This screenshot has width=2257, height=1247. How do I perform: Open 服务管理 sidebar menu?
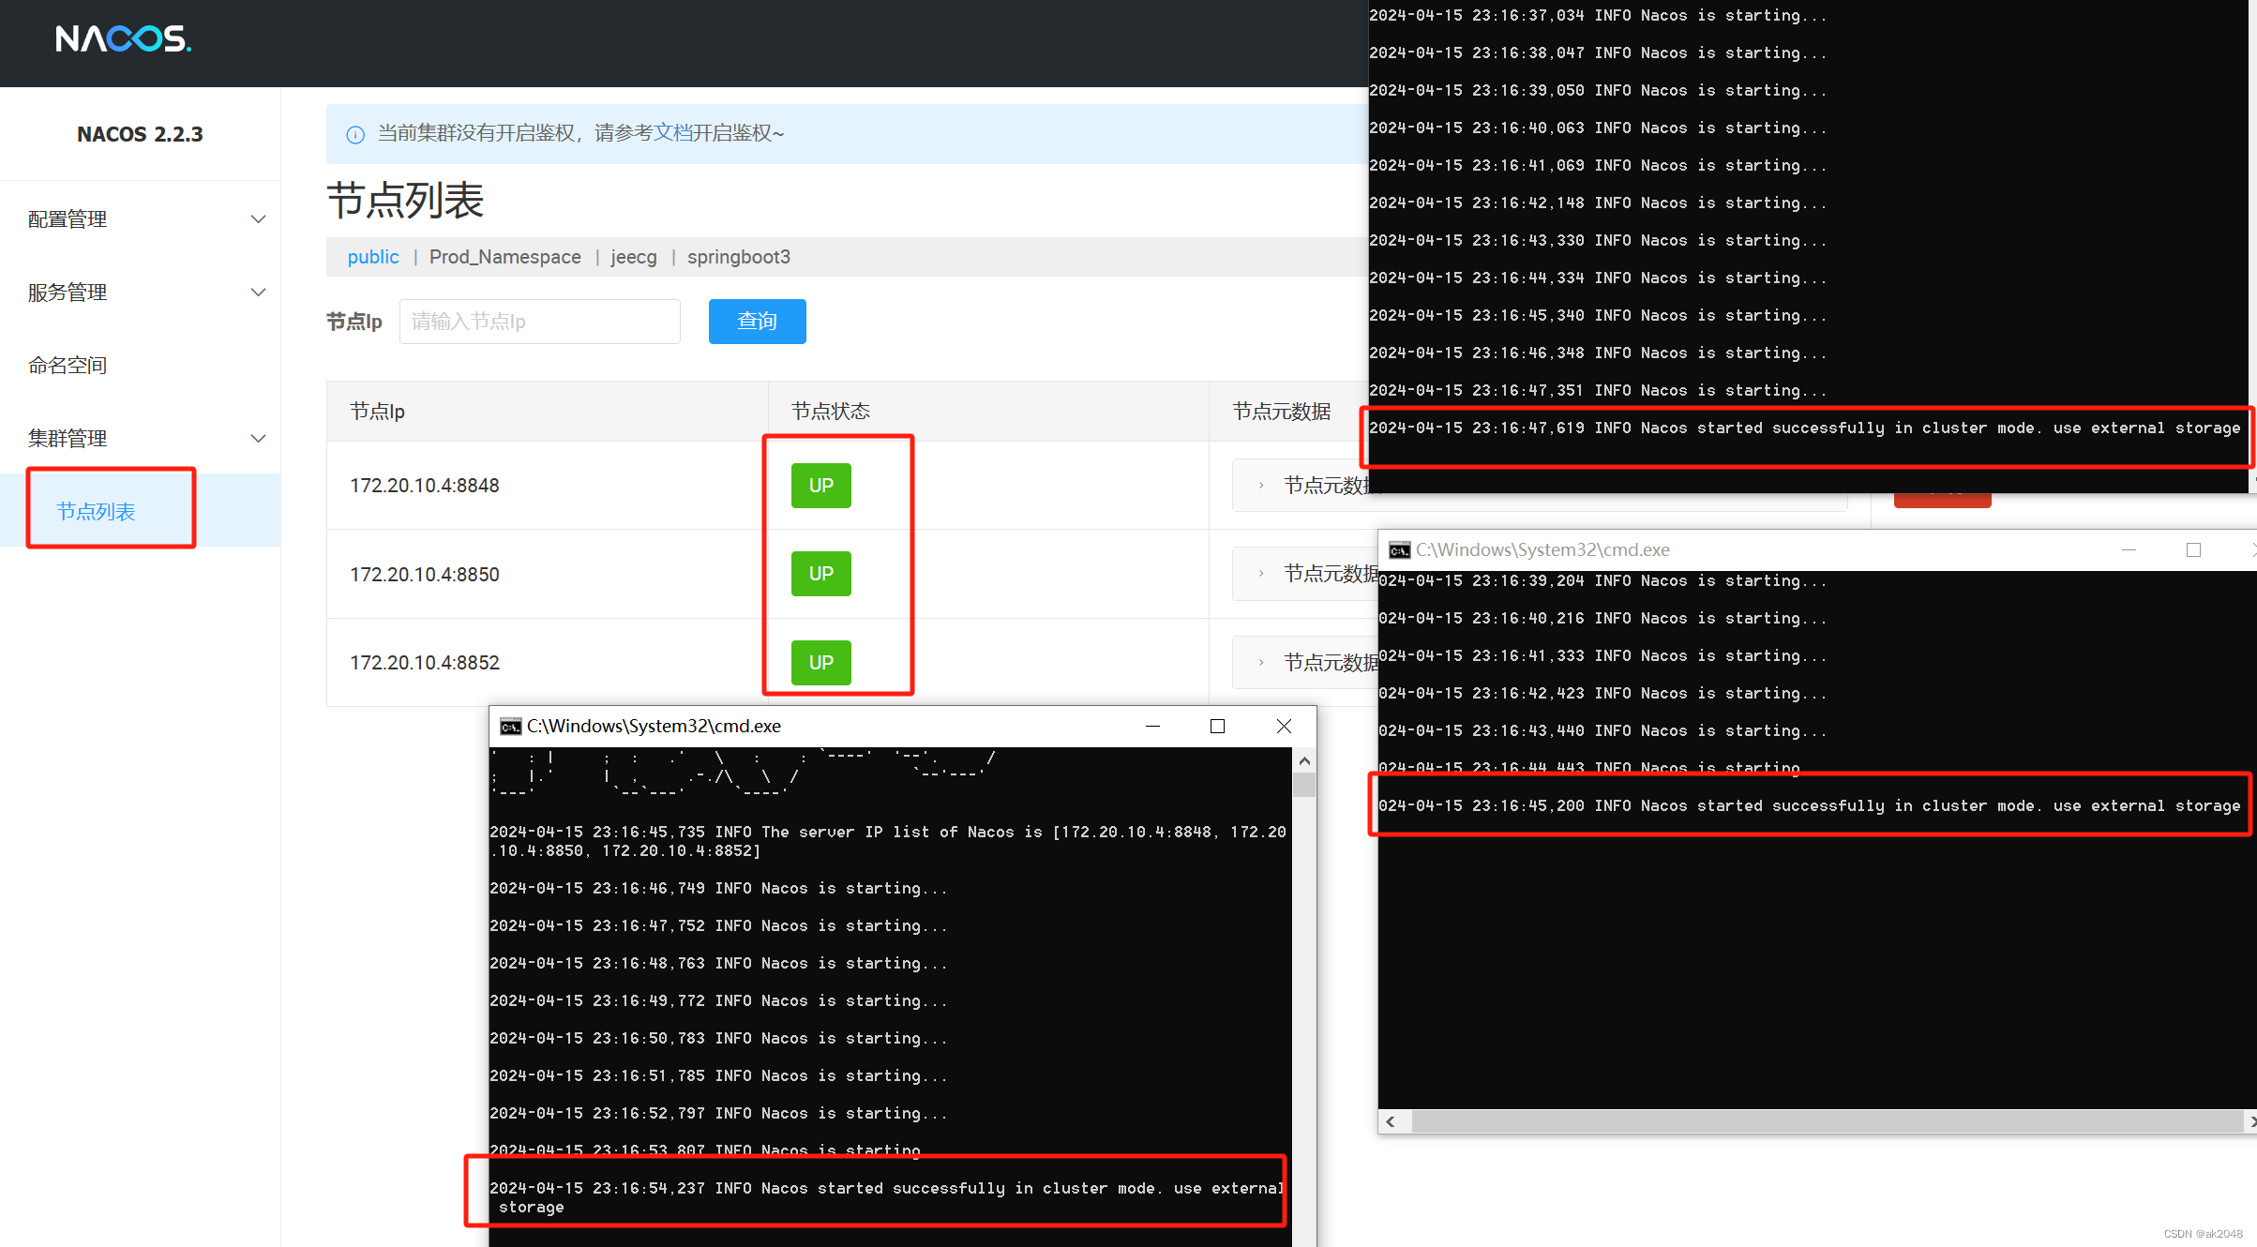click(x=140, y=293)
